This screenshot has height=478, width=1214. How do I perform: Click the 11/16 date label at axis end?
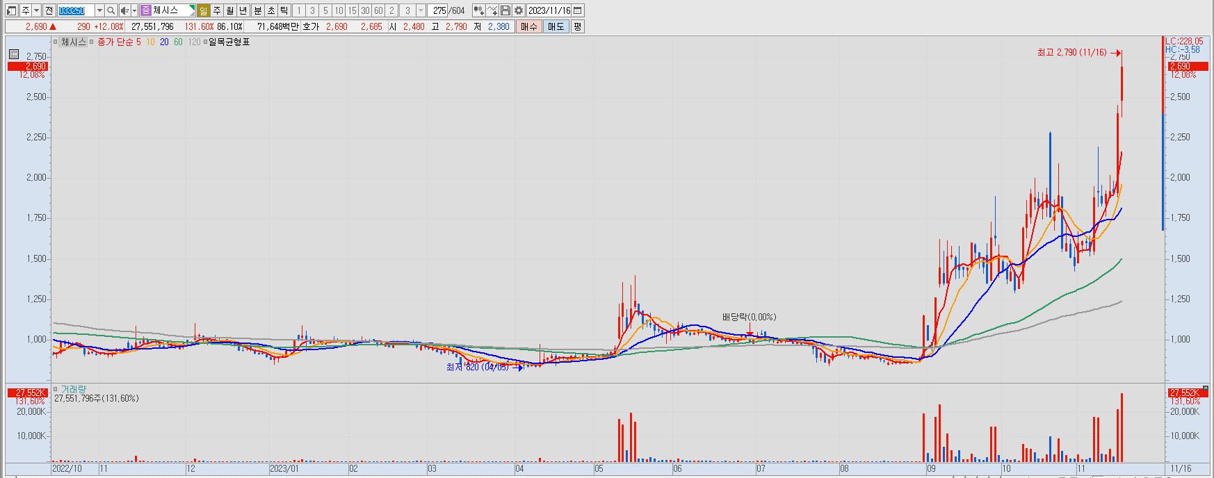(1181, 469)
